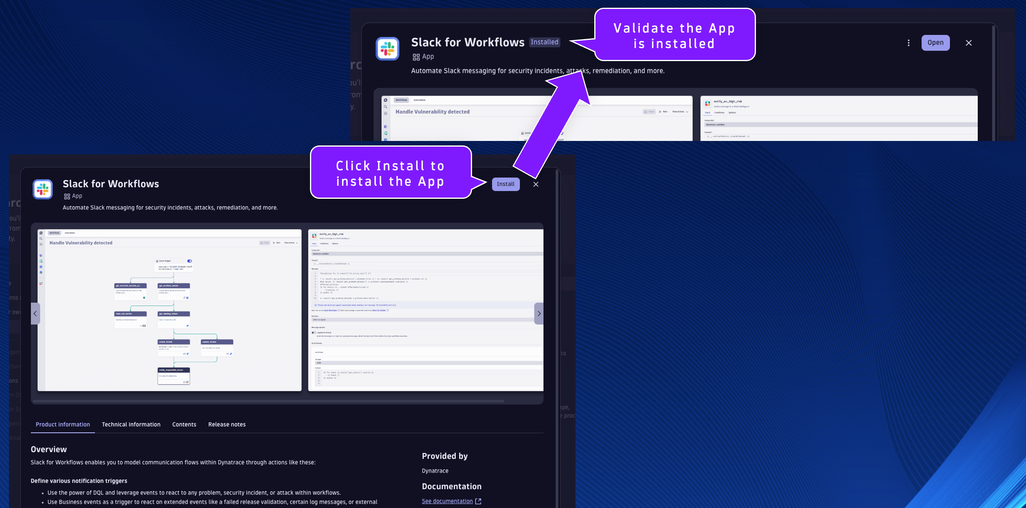Show the next screenshot in the carousel
1026x508 pixels.
coord(539,314)
